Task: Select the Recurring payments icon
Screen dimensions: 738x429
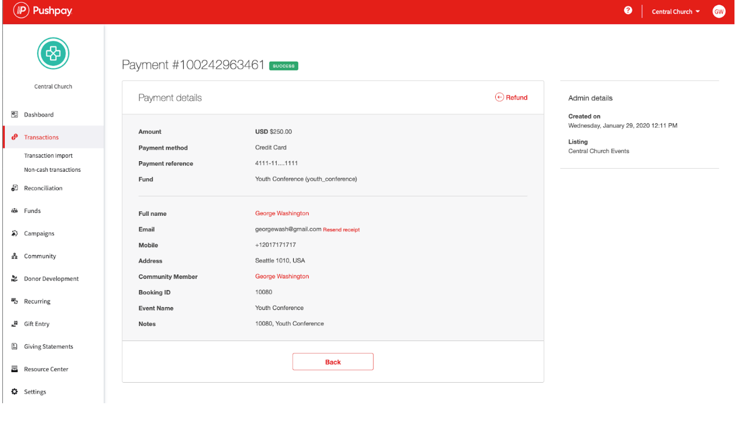Action: pyautogui.click(x=14, y=301)
